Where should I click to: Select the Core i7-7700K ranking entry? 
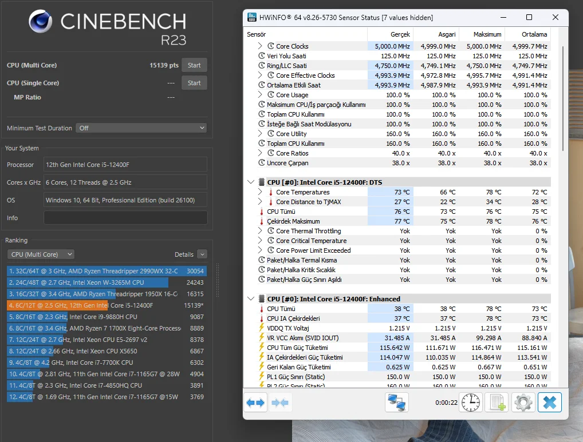pos(107,362)
